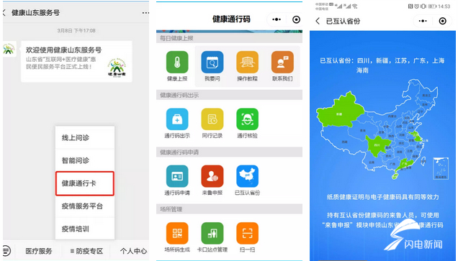Tap 联系我们 contact icon

[x=282, y=62]
